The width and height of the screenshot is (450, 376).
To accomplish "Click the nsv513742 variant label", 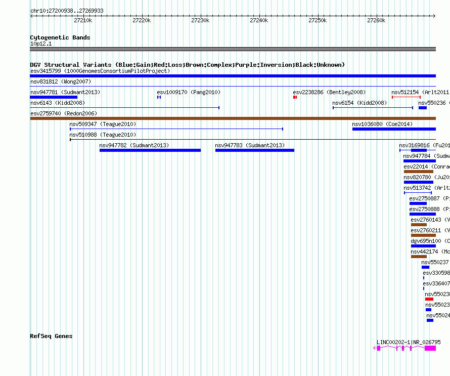I will [427, 188].
